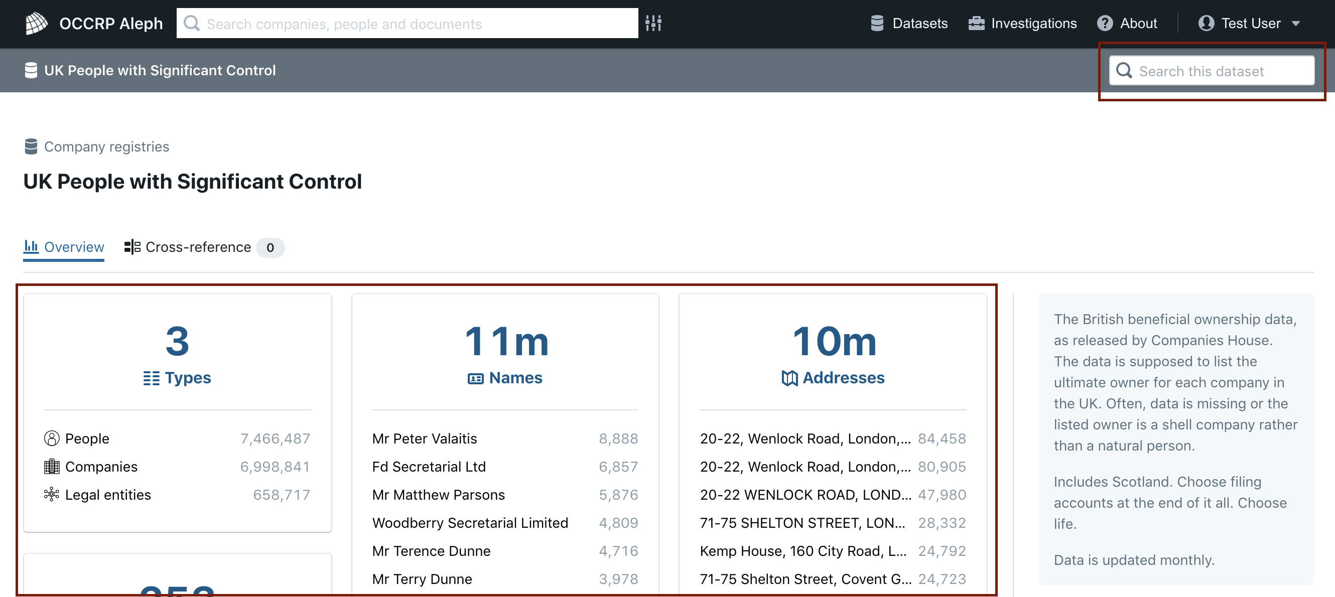Click the Datasets database icon

[877, 23]
